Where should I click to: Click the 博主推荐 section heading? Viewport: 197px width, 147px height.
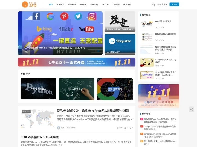tap(146, 15)
